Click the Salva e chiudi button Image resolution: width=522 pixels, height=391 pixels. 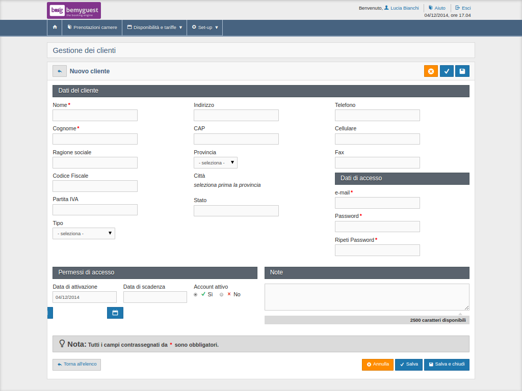pos(447,365)
